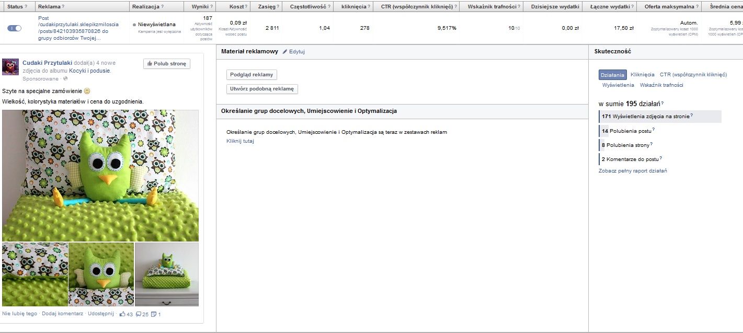The image size is (743, 333).
Task: Click the reach value 2 811
Action: coord(272,28)
